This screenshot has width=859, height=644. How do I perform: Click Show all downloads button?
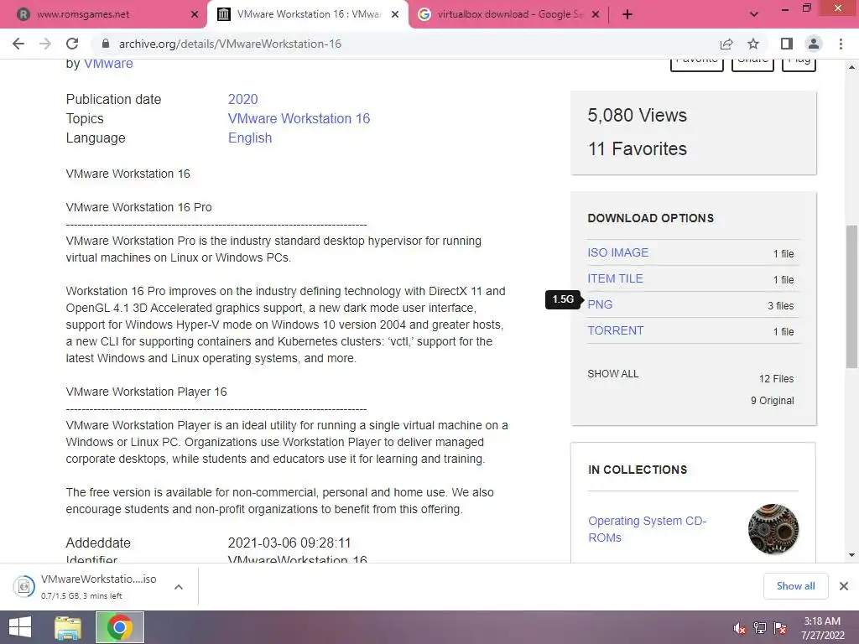[795, 586]
